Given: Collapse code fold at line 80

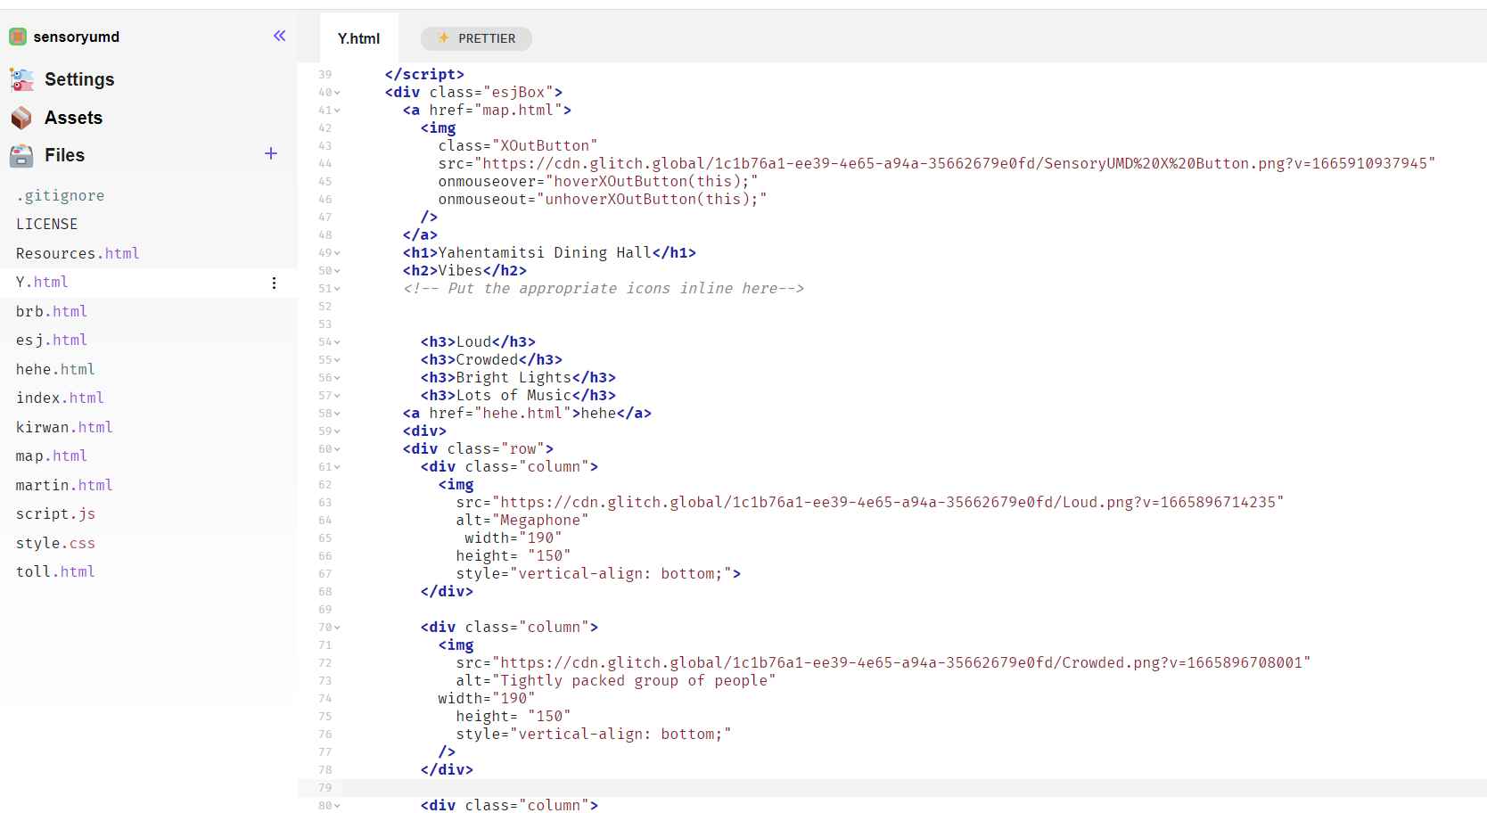Looking at the screenshot, I should 337,806.
